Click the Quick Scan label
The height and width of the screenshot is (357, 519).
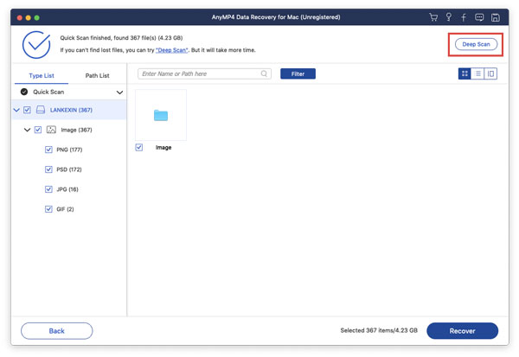click(x=48, y=92)
